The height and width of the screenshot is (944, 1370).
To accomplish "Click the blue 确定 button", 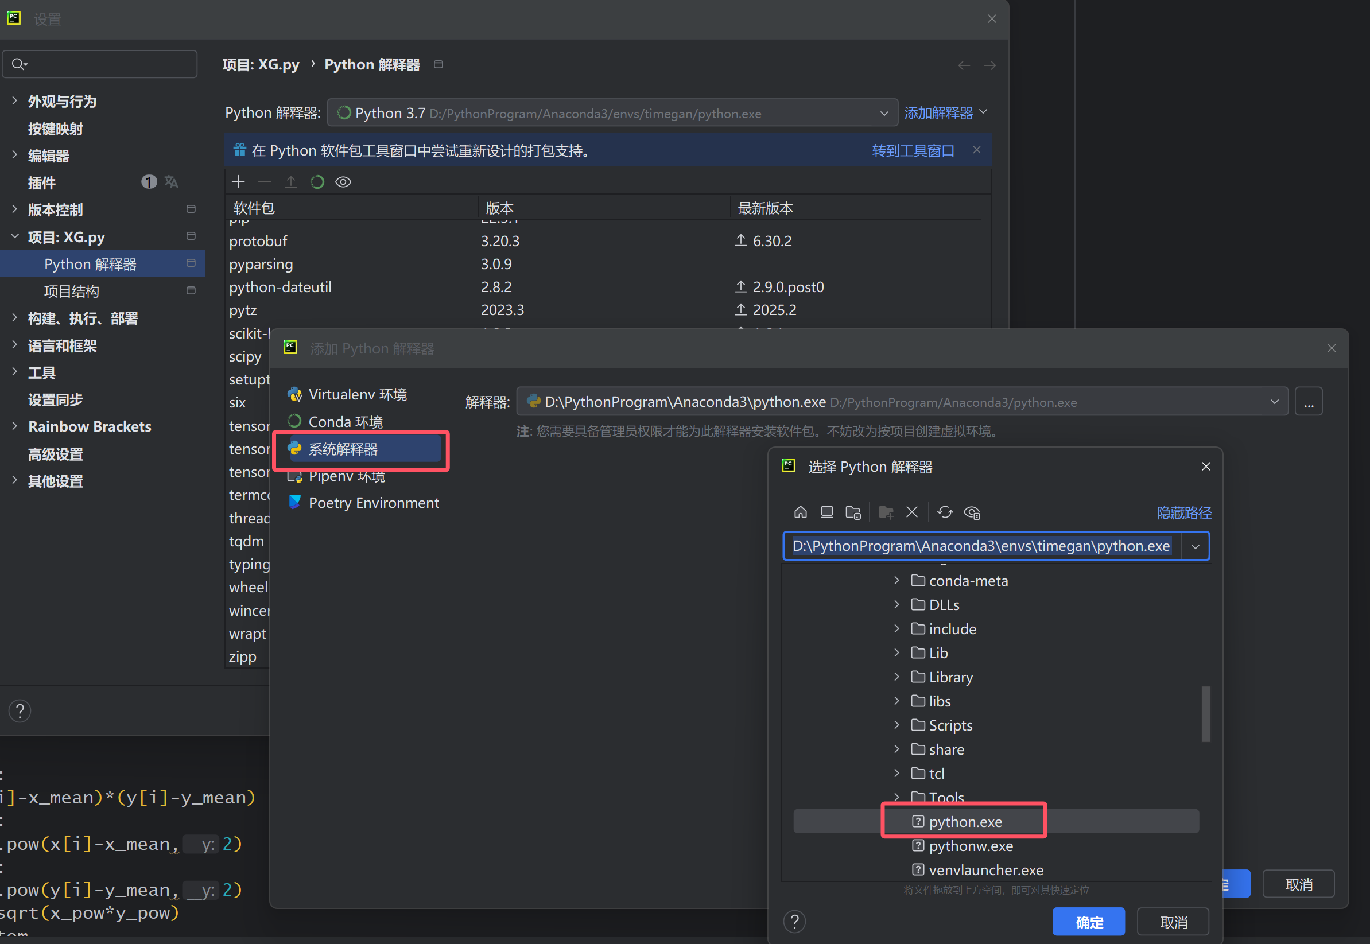I will 1088,922.
